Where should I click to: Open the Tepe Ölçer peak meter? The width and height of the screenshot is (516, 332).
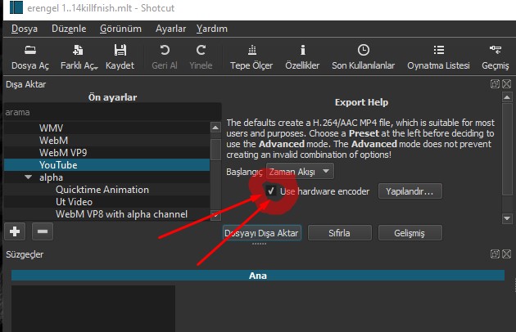pos(251,57)
